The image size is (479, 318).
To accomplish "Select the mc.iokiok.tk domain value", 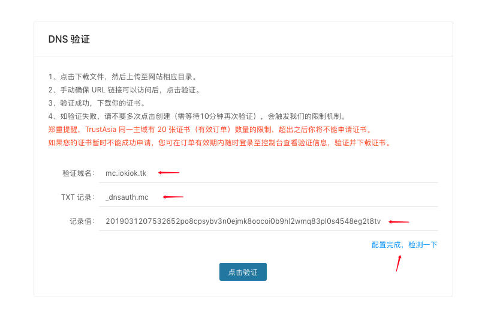I will (x=126, y=173).
